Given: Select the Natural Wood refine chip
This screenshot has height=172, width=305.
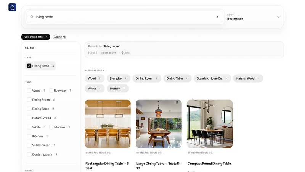Looking at the screenshot, I should 248,78.
